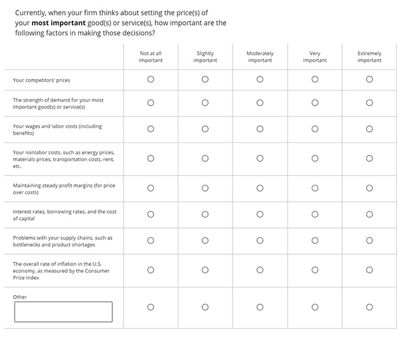Rate strength of demand as Very important

pyautogui.click(x=315, y=103)
